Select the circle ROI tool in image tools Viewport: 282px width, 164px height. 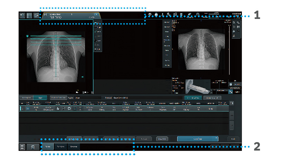pos(234,27)
